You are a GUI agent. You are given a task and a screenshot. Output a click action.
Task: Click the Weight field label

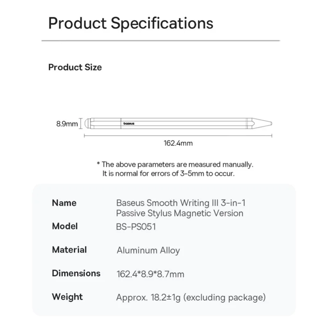67,297
